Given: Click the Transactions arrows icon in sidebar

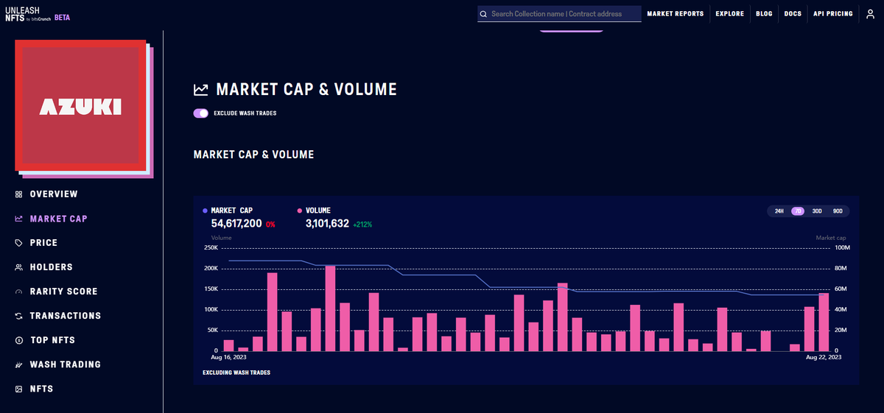Looking at the screenshot, I should pyautogui.click(x=18, y=316).
